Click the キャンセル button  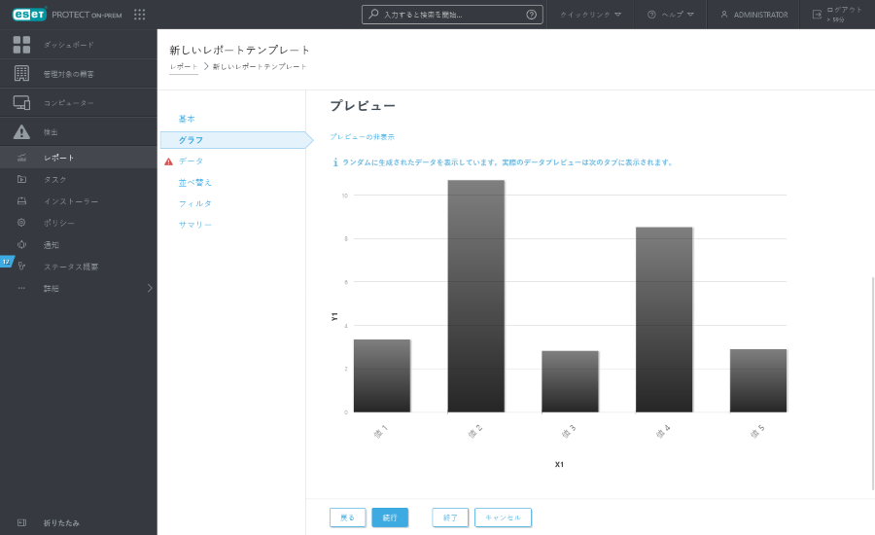pyautogui.click(x=503, y=517)
